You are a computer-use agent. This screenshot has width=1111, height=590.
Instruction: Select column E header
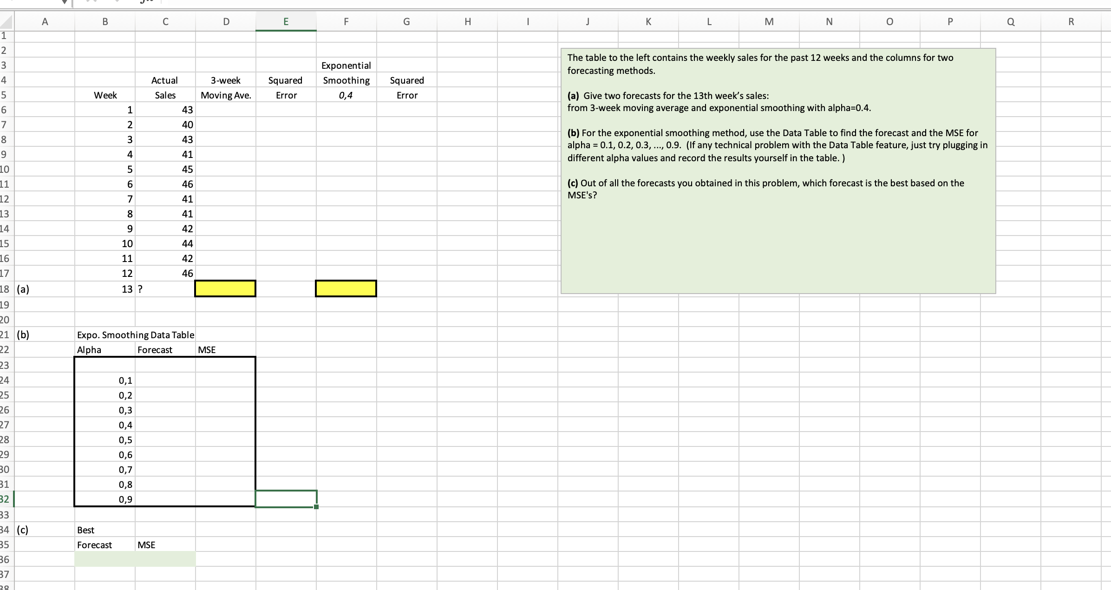point(286,21)
